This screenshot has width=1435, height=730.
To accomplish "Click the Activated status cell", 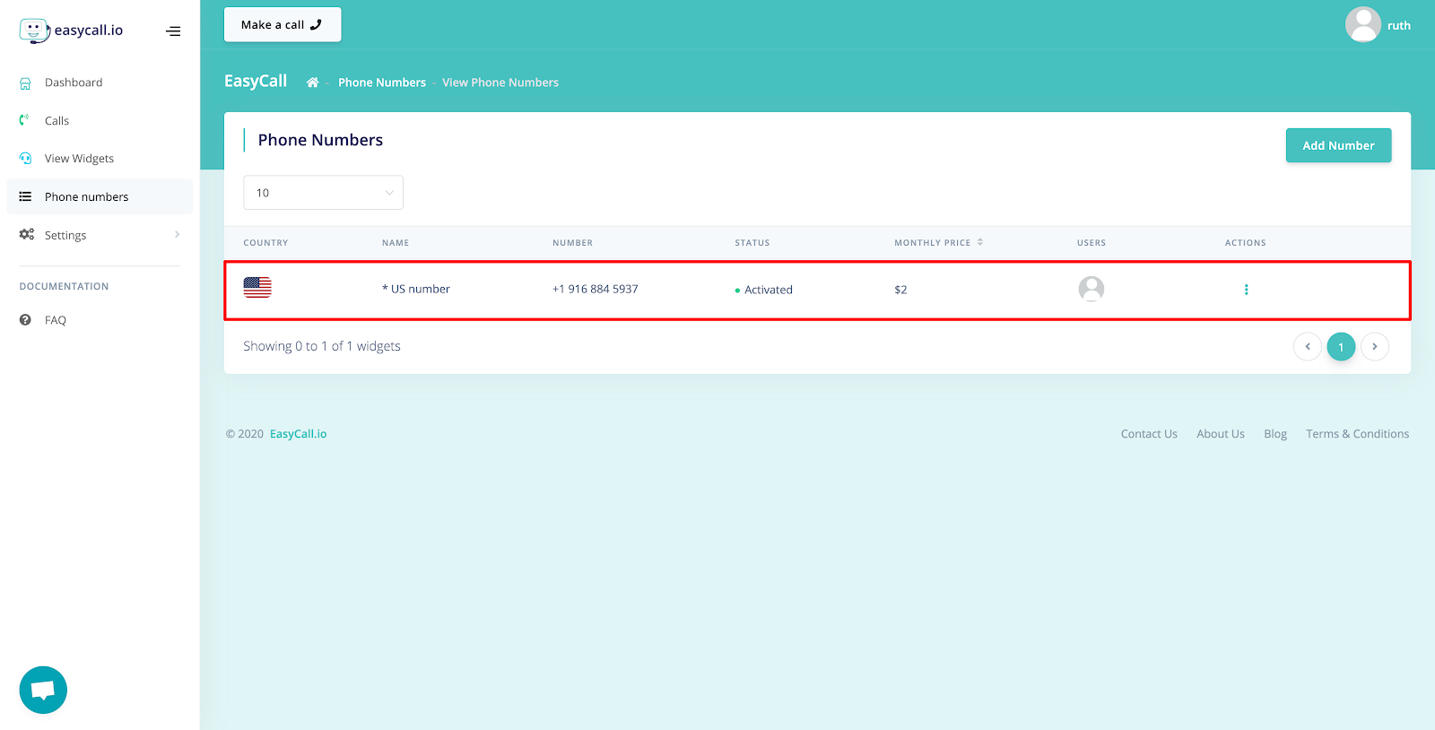I will pyautogui.click(x=763, y=290).
